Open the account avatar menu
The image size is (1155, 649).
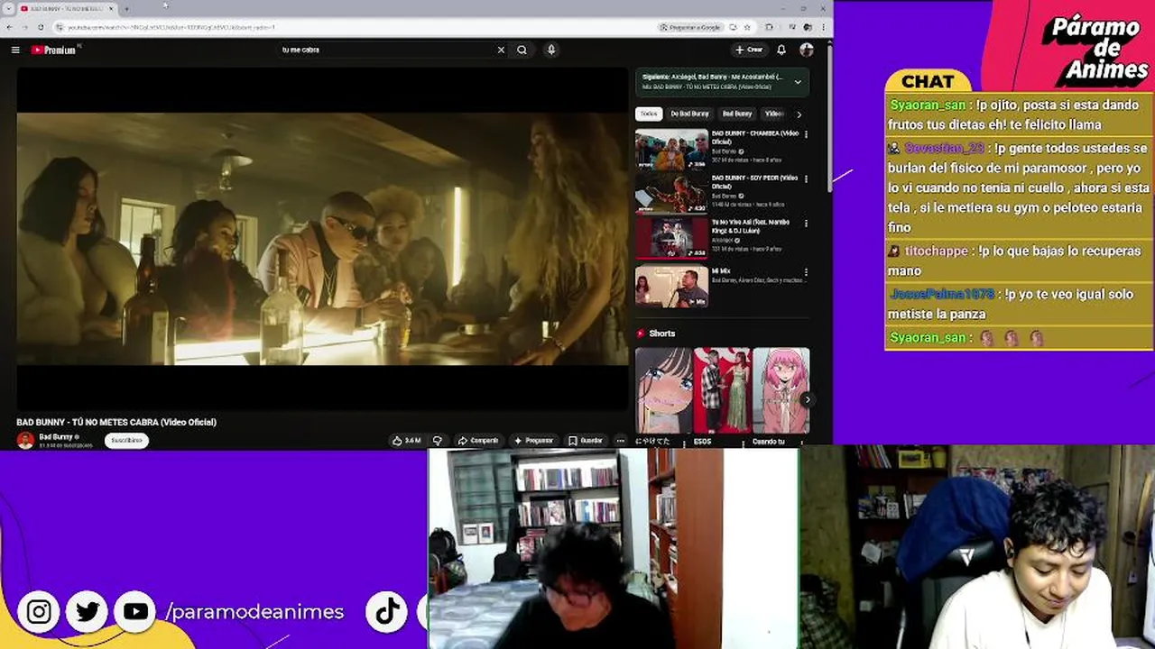(806, 50)
